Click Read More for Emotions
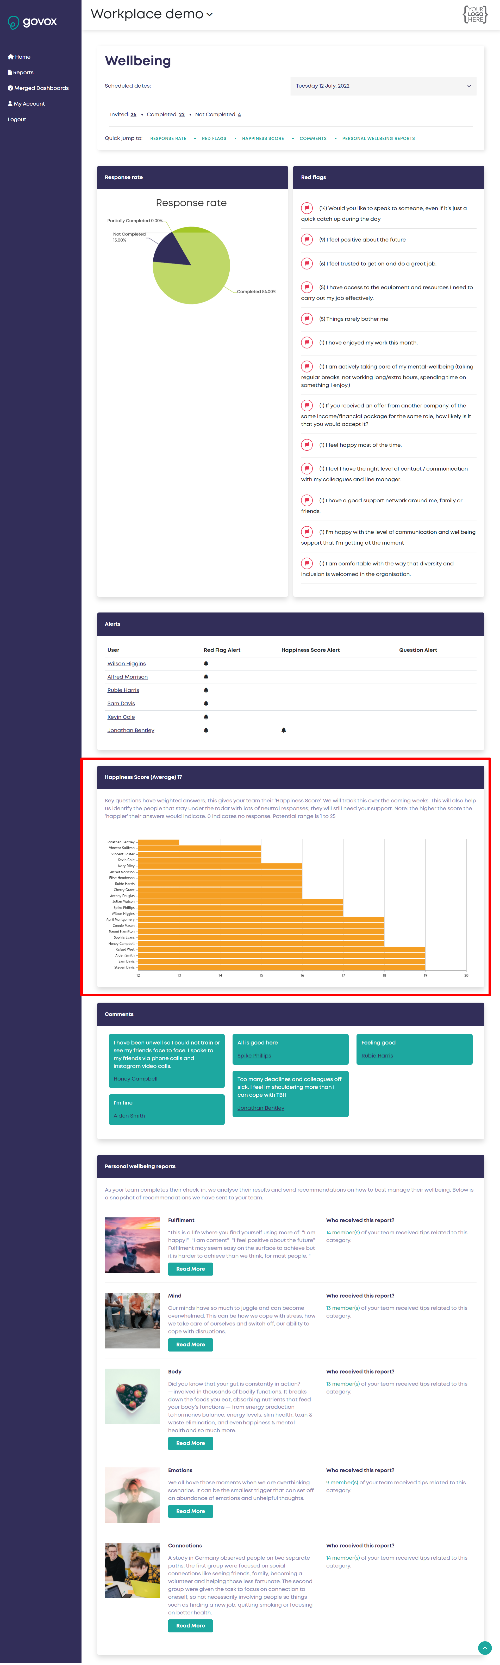This screenshot has height=1665, width=500. point(191,1511)
